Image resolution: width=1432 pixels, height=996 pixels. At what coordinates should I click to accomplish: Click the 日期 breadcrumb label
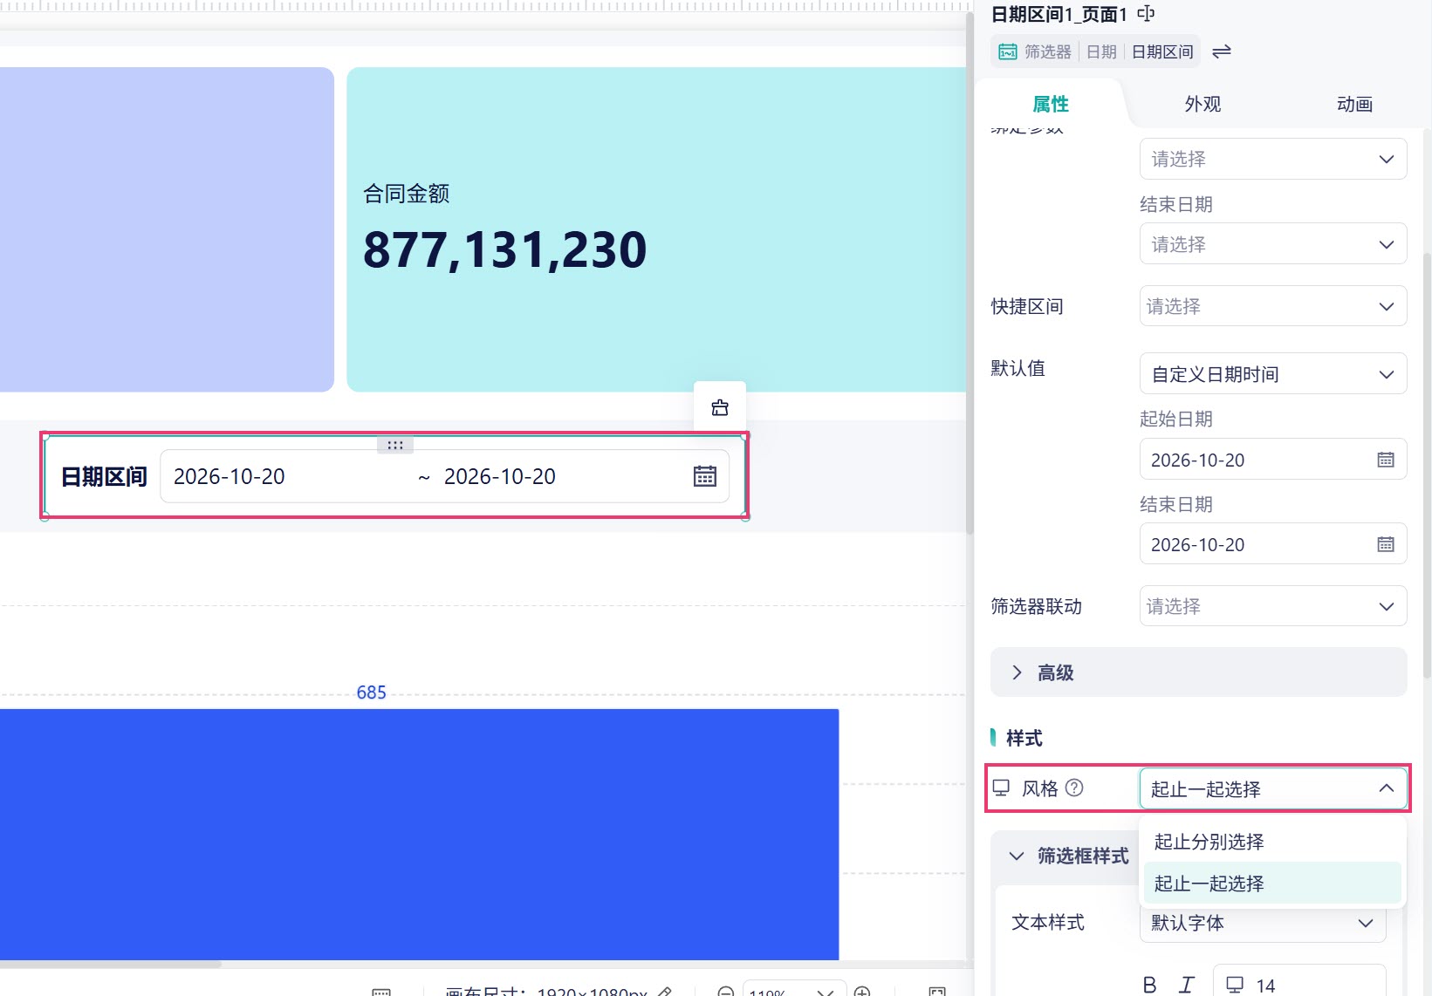pos(1101,51)
